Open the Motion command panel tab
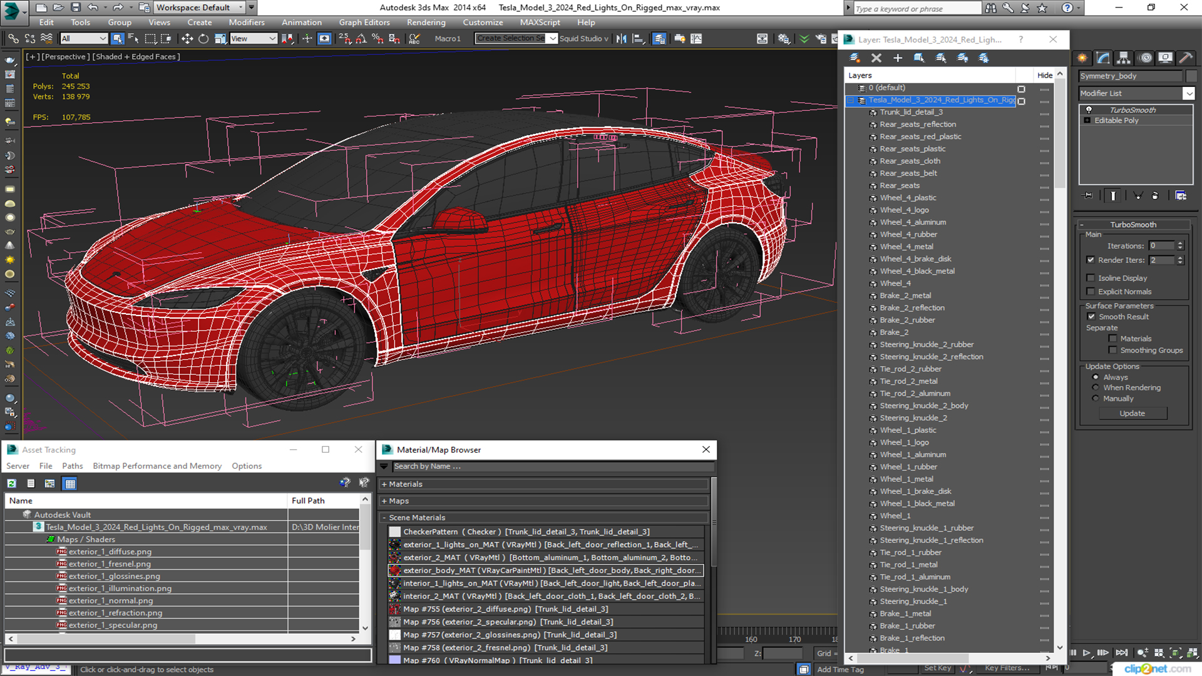The width and height of the screenshot is (1202, 676). (1146, 58)
